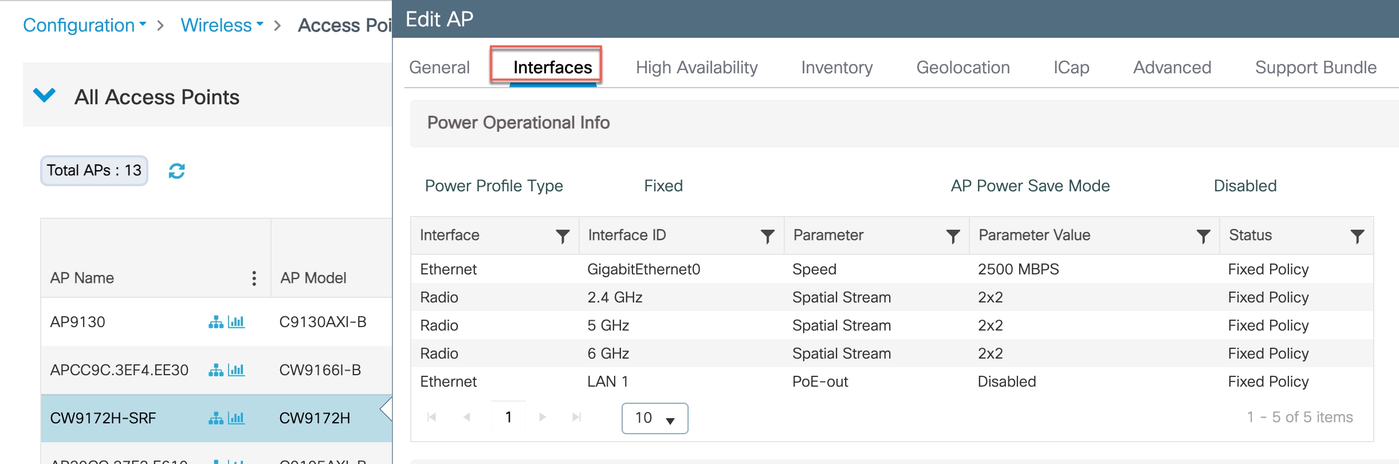Open the Wireless breadcrumb dropdown
This screenshot has width=1399, height=464.
(222, 25)
